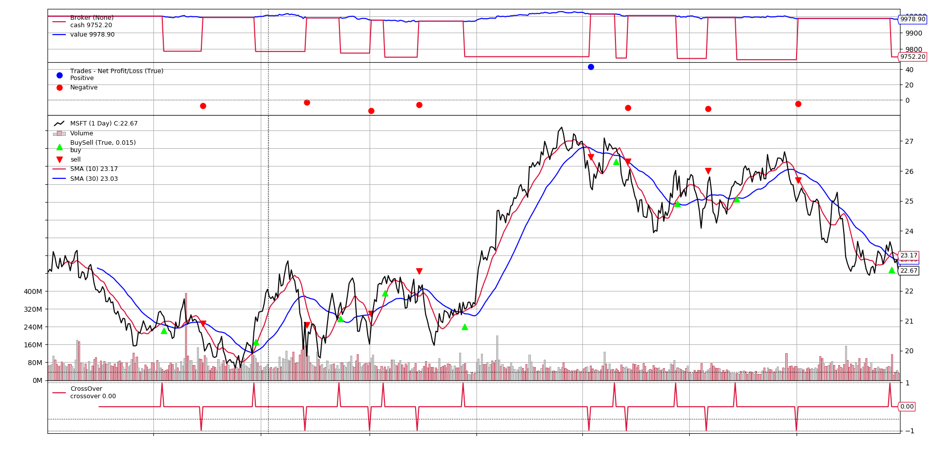This screenshot has height=456, width=947.
Task: Click the 9752.20 cash label box
Action: click(912, 57)
